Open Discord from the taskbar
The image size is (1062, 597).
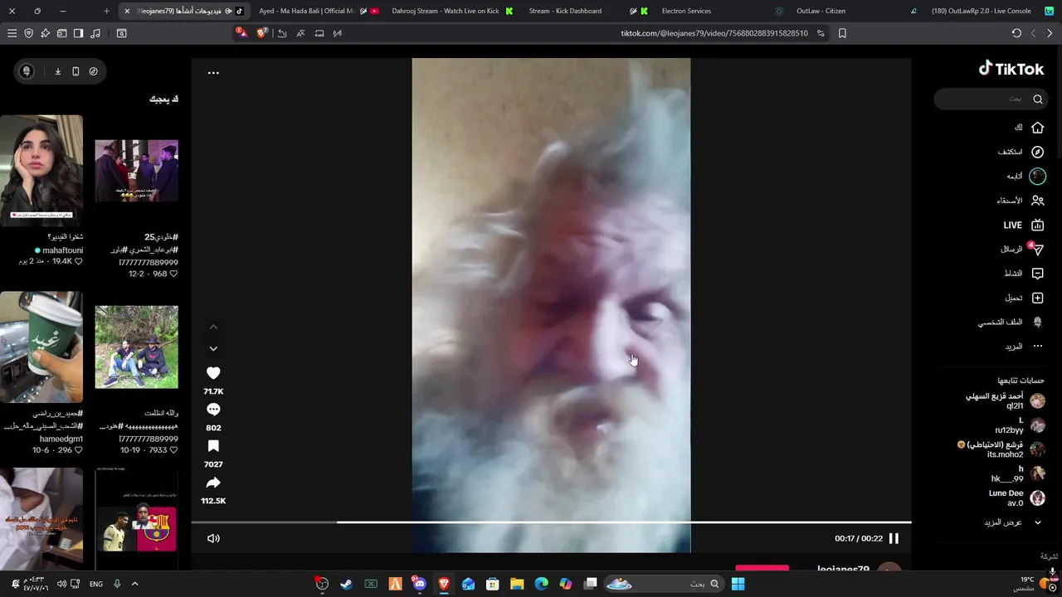420,584
